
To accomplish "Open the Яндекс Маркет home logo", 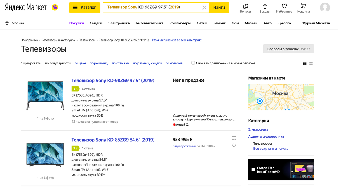I will (x=26, y=8).
